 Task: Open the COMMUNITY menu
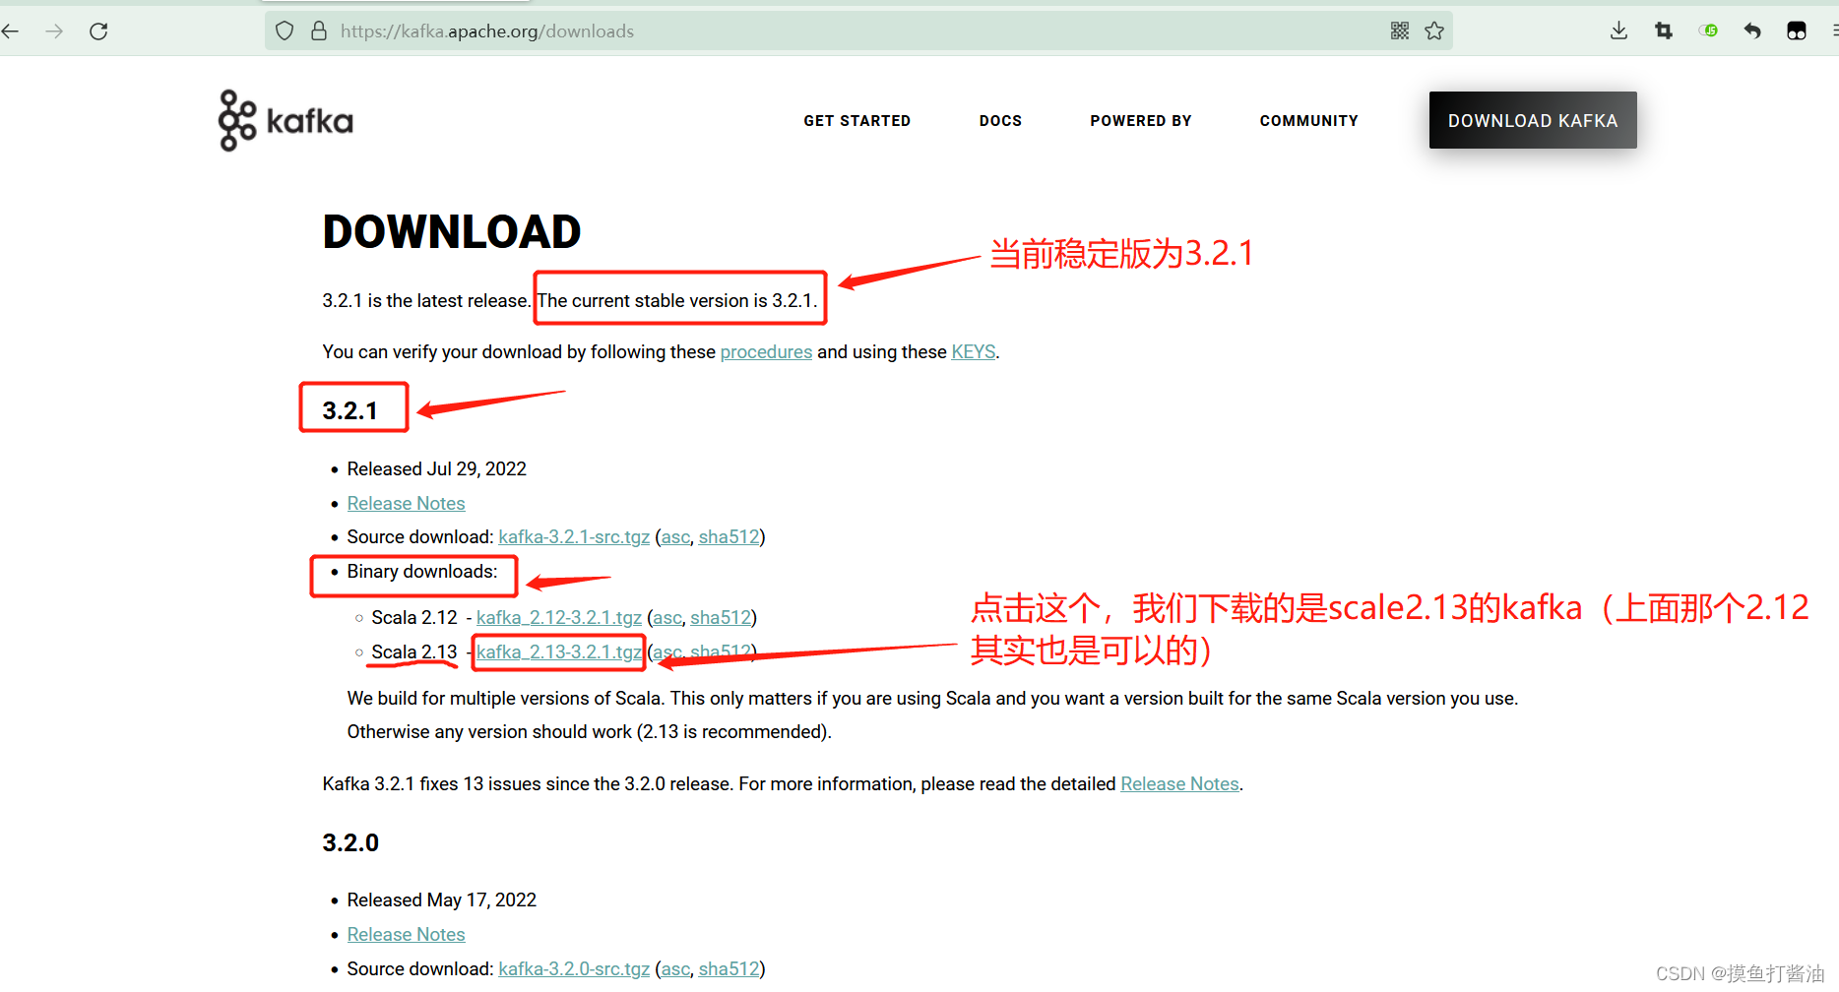(x=1308, y=121)
